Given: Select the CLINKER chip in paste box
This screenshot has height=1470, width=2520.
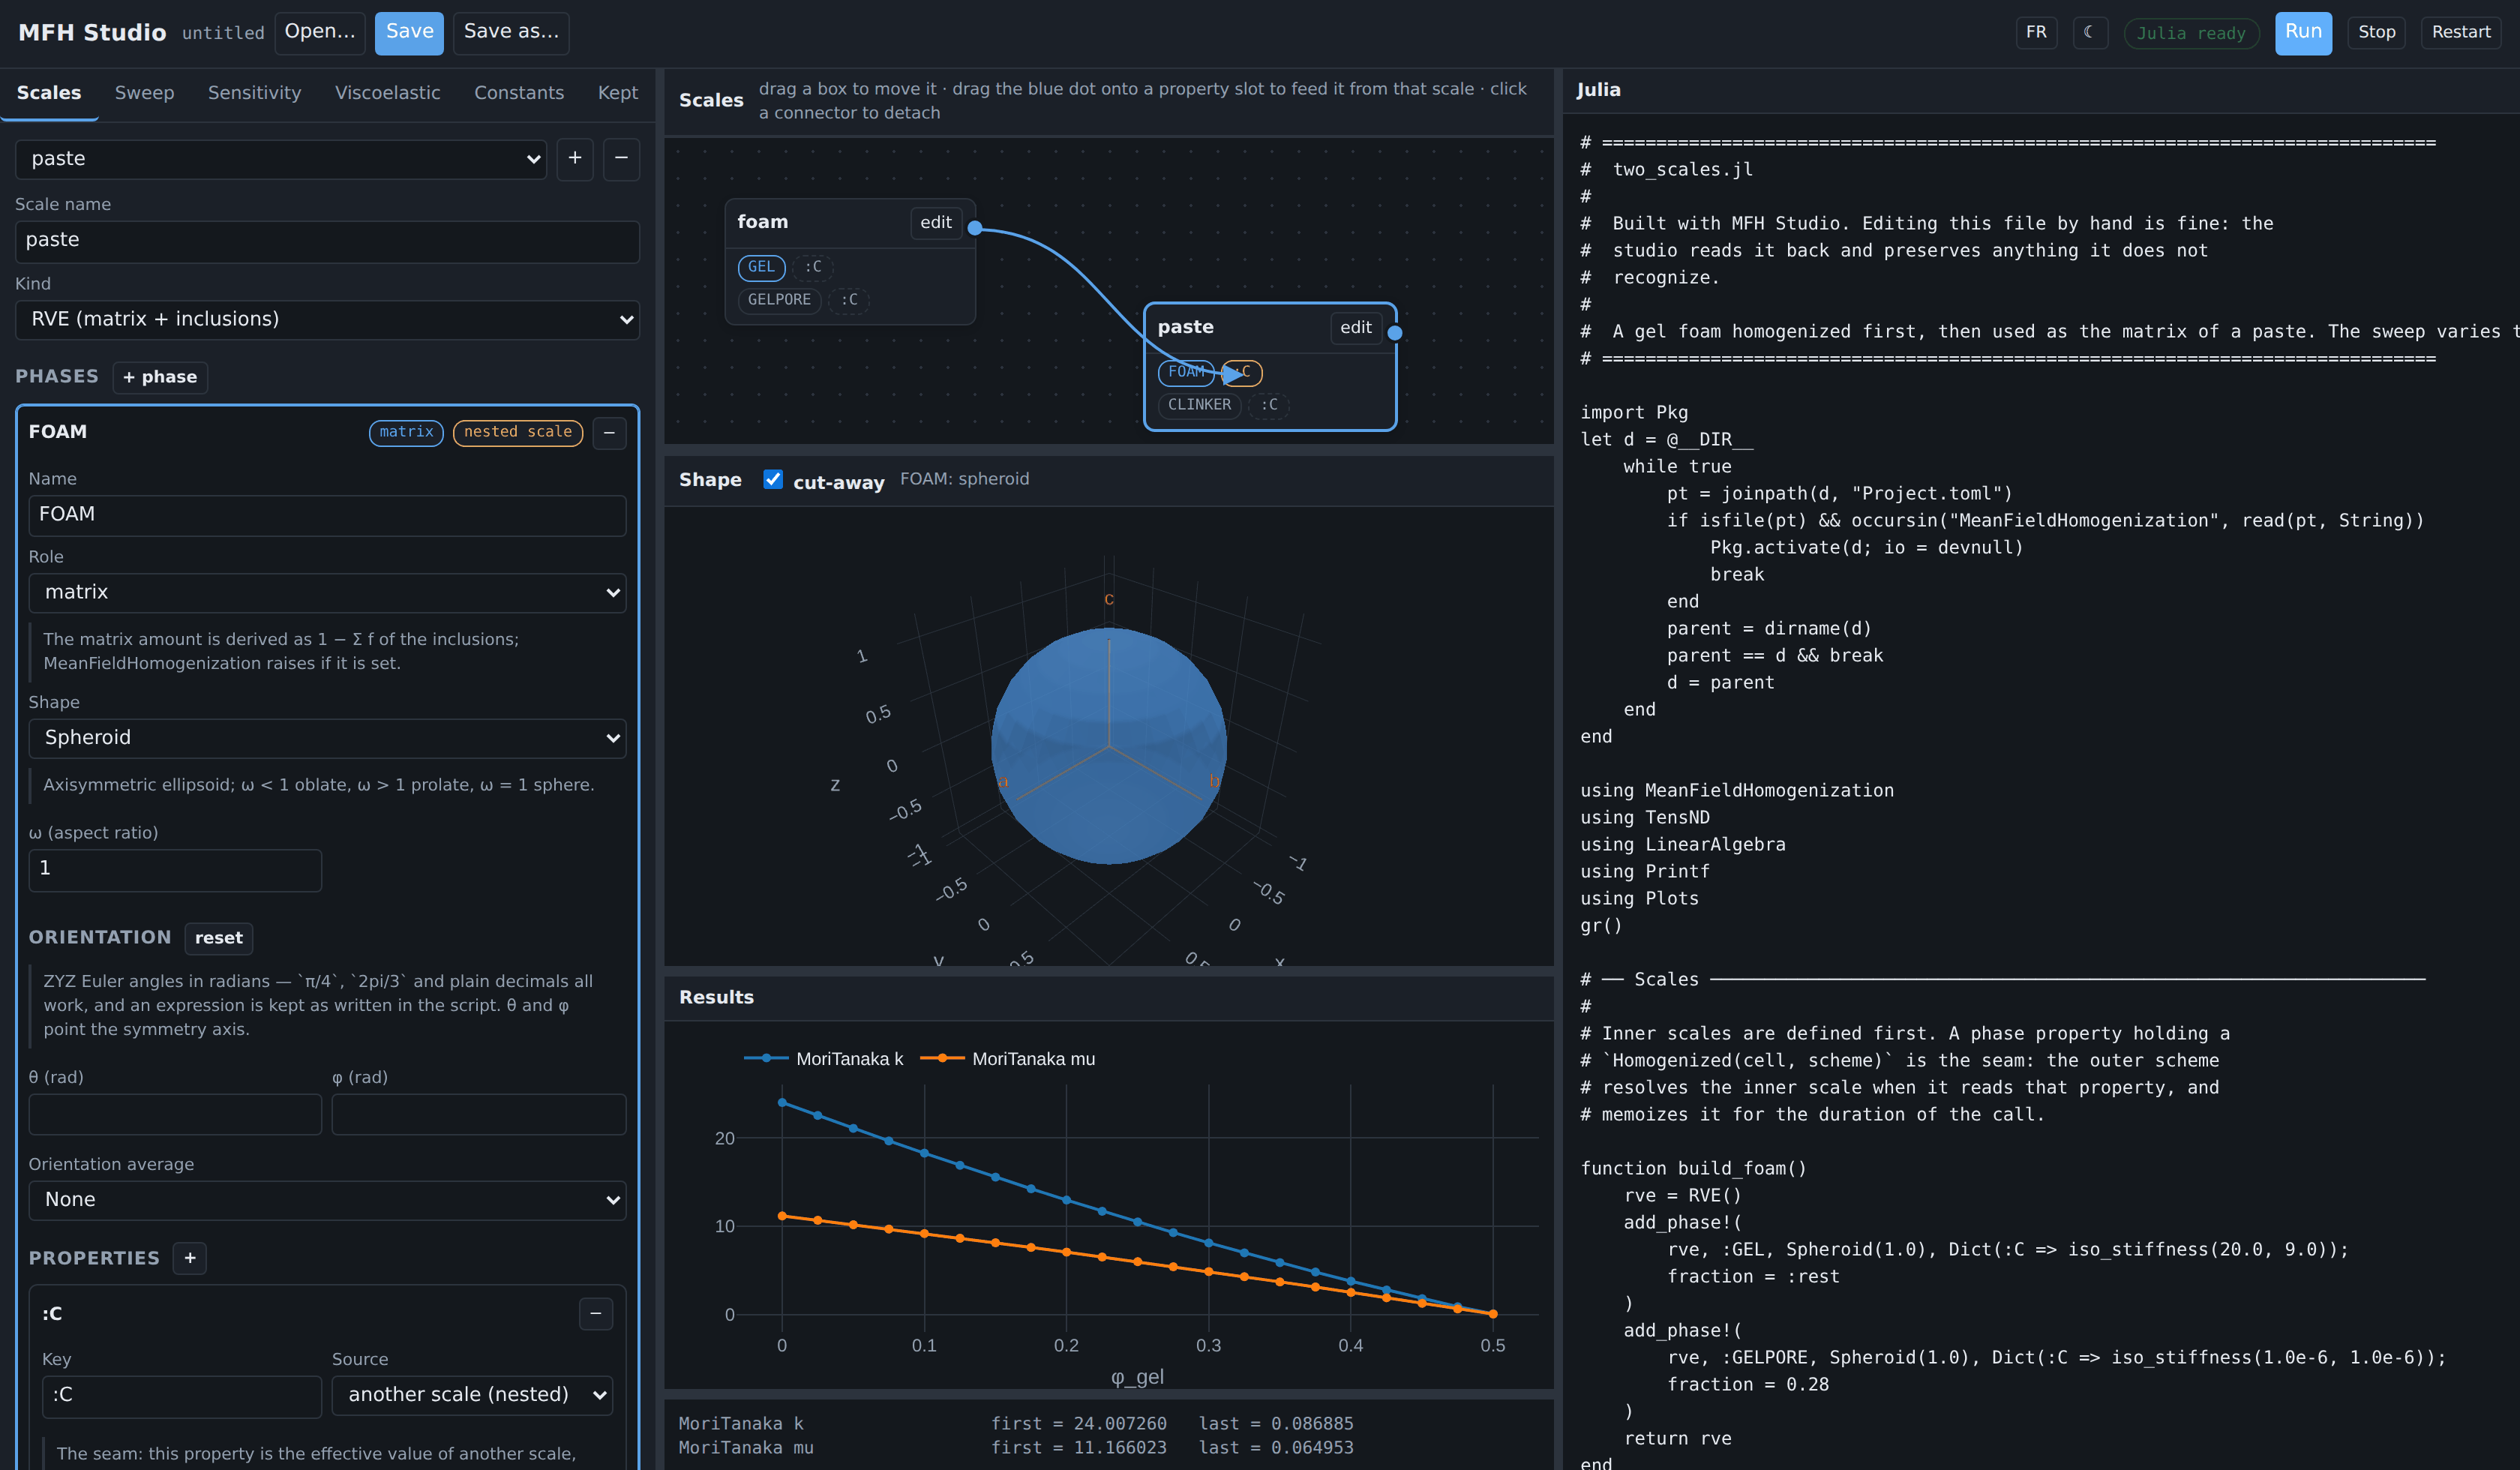Looking at the screenshot, I should 1199,405.
